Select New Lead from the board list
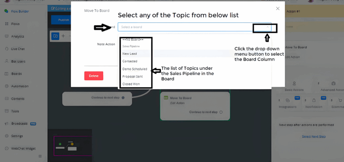The width and height of the screenshot is (344, 162). pos(130,54)
